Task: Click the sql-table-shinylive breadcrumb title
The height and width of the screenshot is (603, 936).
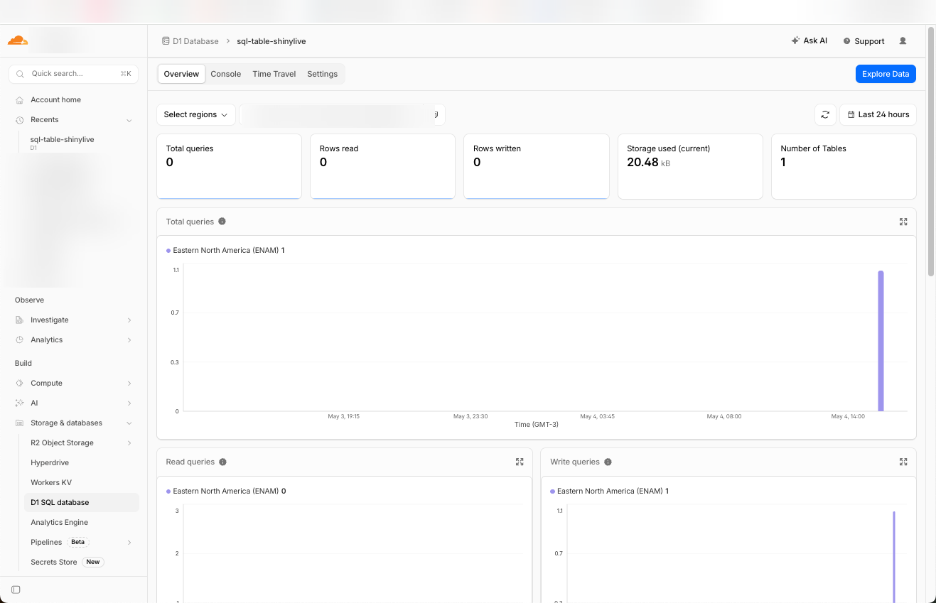Action: (271, 41)
